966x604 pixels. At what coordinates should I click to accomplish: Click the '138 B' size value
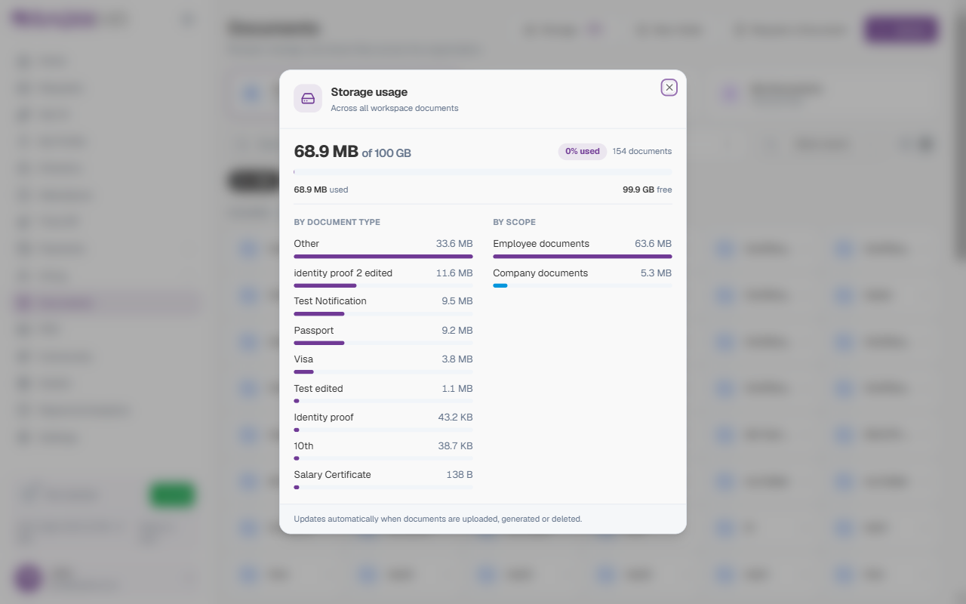tap(460, 475)
